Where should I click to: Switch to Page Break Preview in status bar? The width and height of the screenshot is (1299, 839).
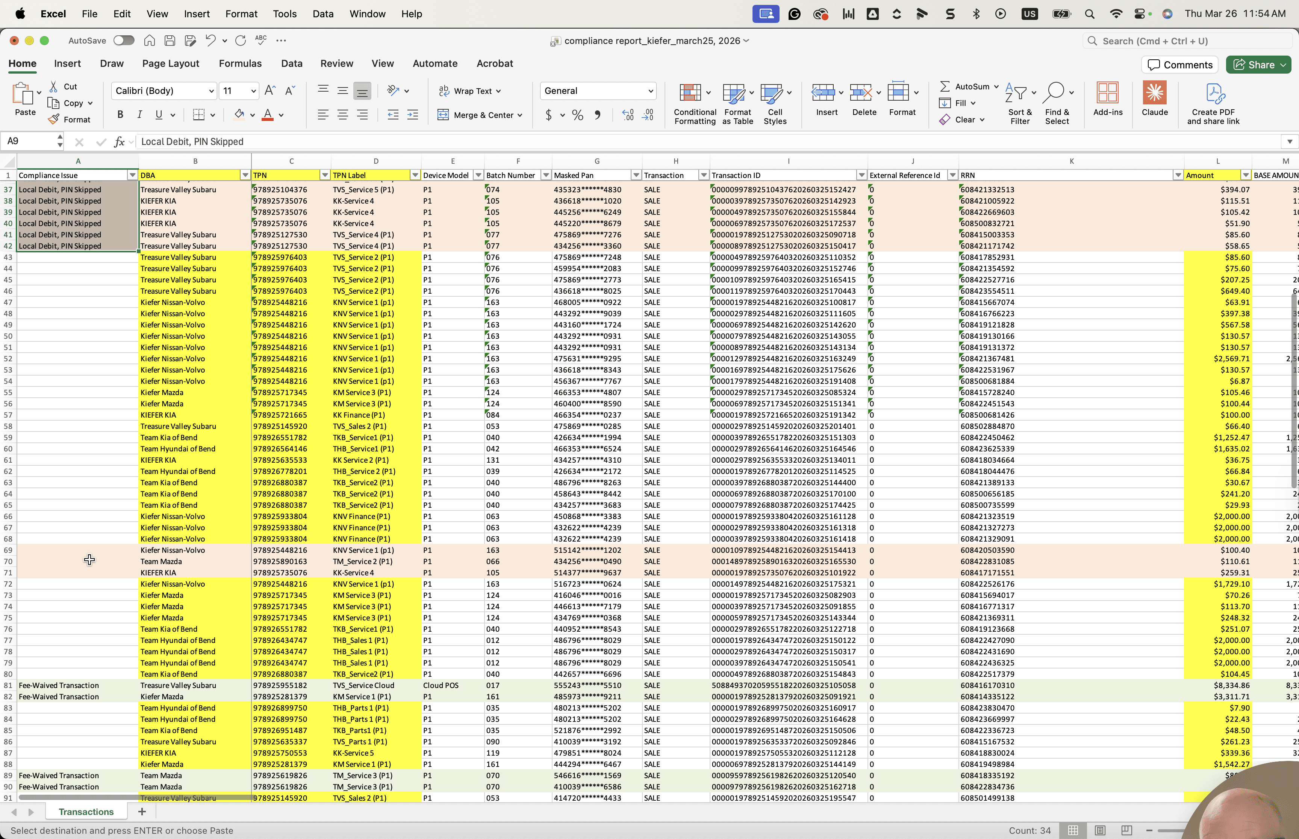[x=1126, y=830]
